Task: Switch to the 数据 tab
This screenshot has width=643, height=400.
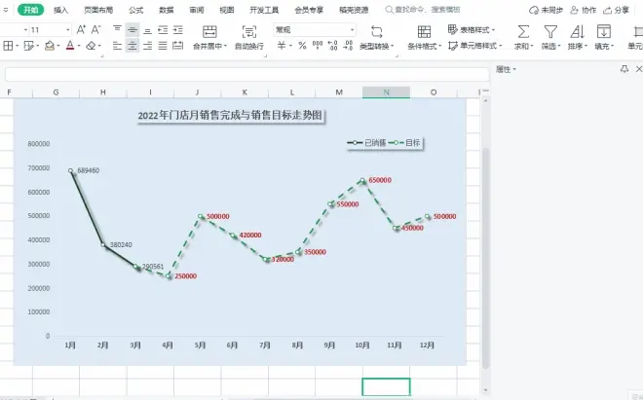Action: 167,10
